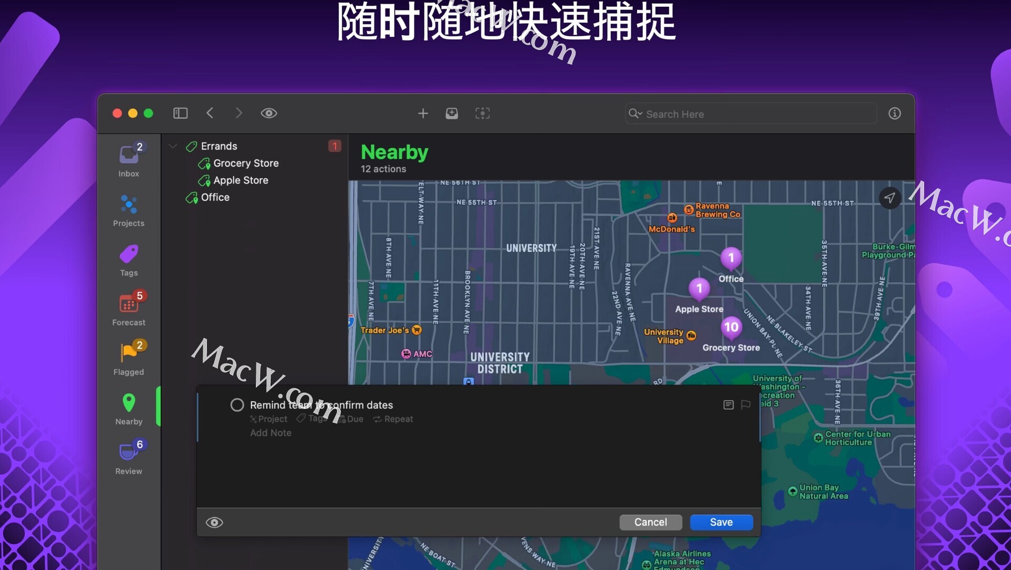Open the Project field in quick entry
Viewport: 1011px width, 570px height.
(269, 419)
